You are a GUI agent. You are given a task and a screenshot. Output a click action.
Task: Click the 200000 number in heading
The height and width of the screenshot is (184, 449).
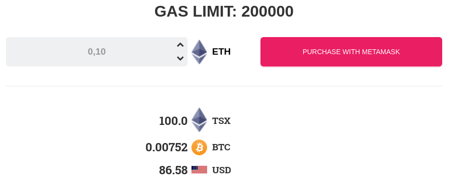click(x=267, y=12)
